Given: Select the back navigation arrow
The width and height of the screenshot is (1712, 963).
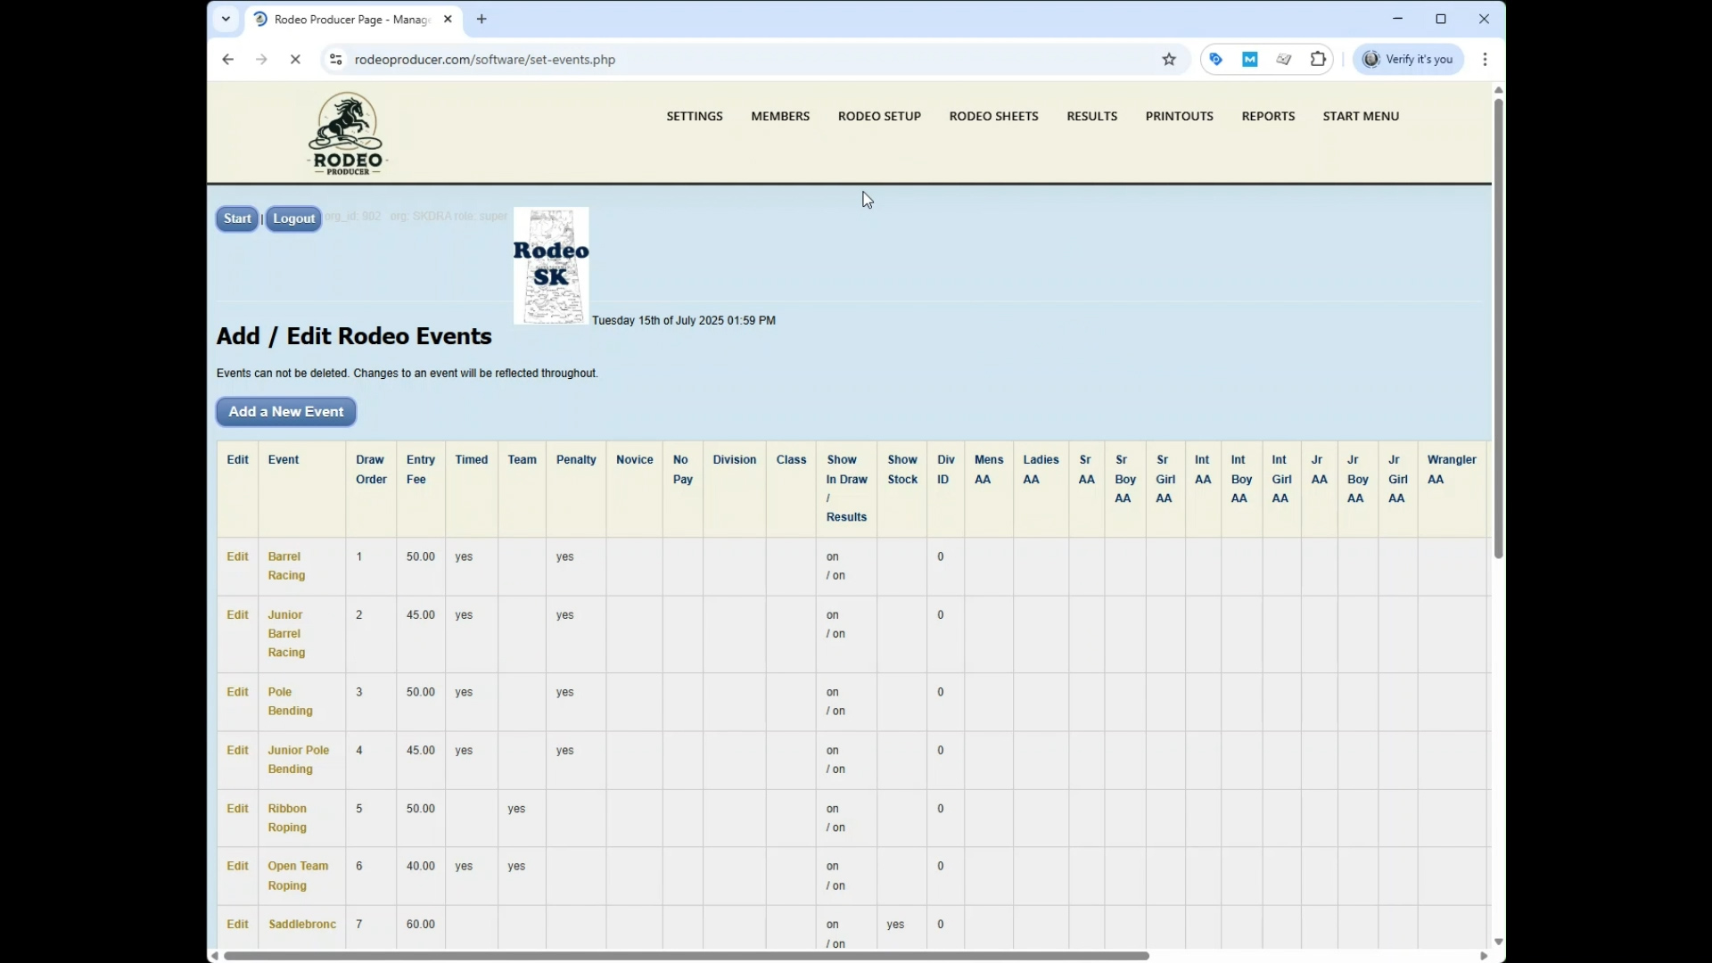Looking at the screenshot, I should [x=227, y=59].
